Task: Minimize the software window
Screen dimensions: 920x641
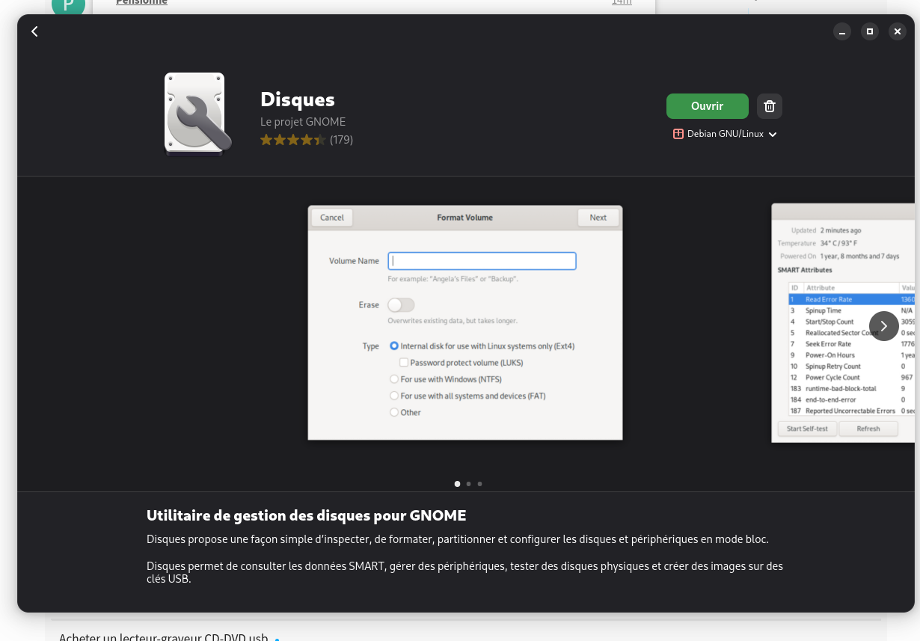Action: [842, 31]
